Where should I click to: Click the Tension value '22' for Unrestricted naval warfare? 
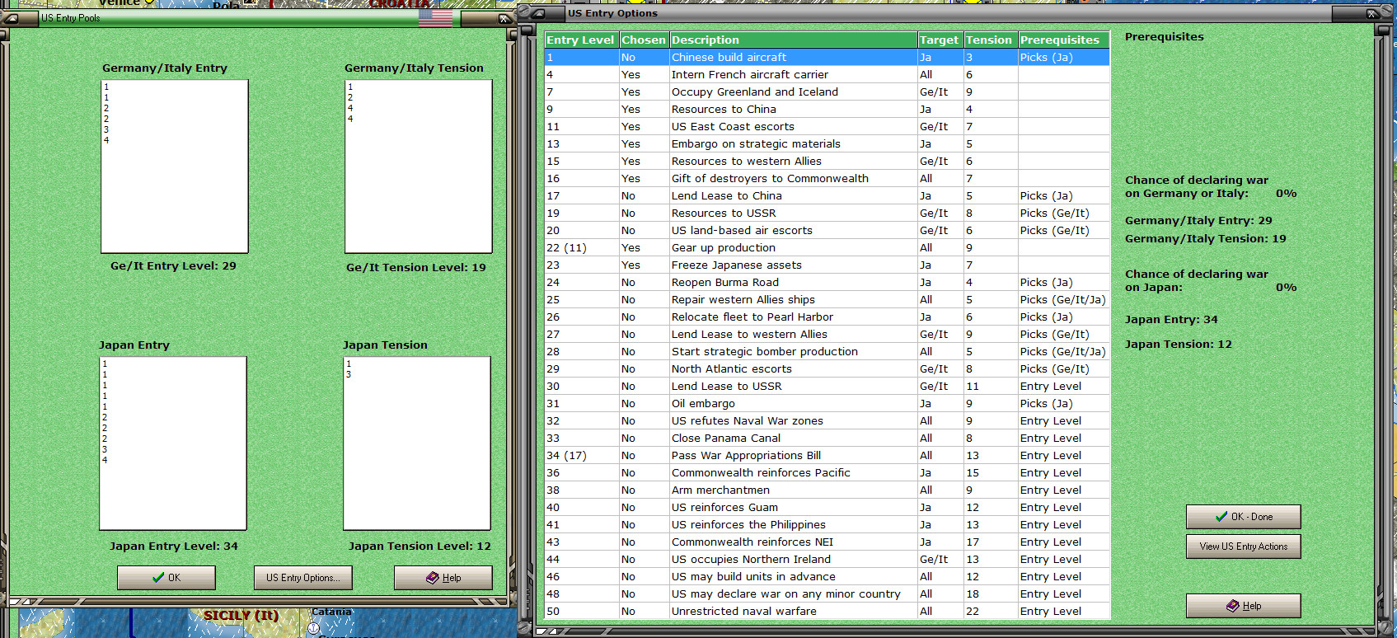[x=990, y=612]
